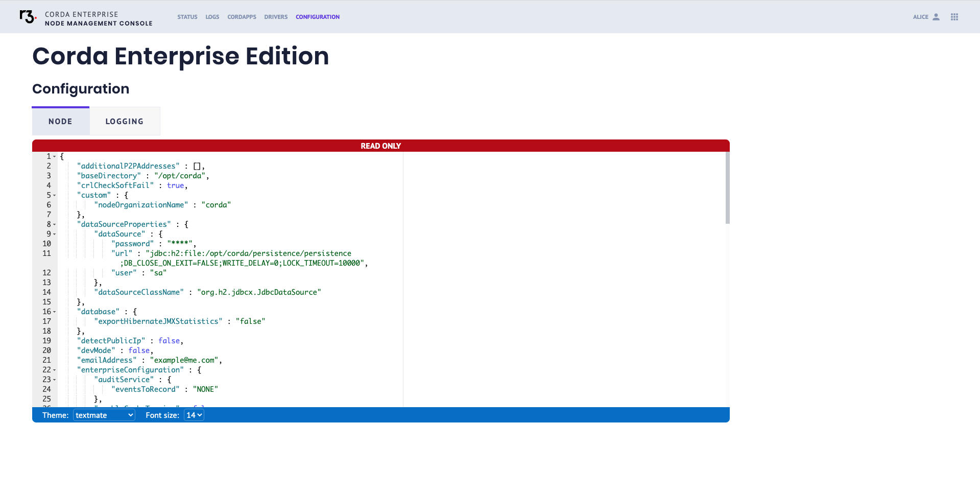Click the "detectPublicIp" key
980x494 pixels.
click(x=111, y=341)
